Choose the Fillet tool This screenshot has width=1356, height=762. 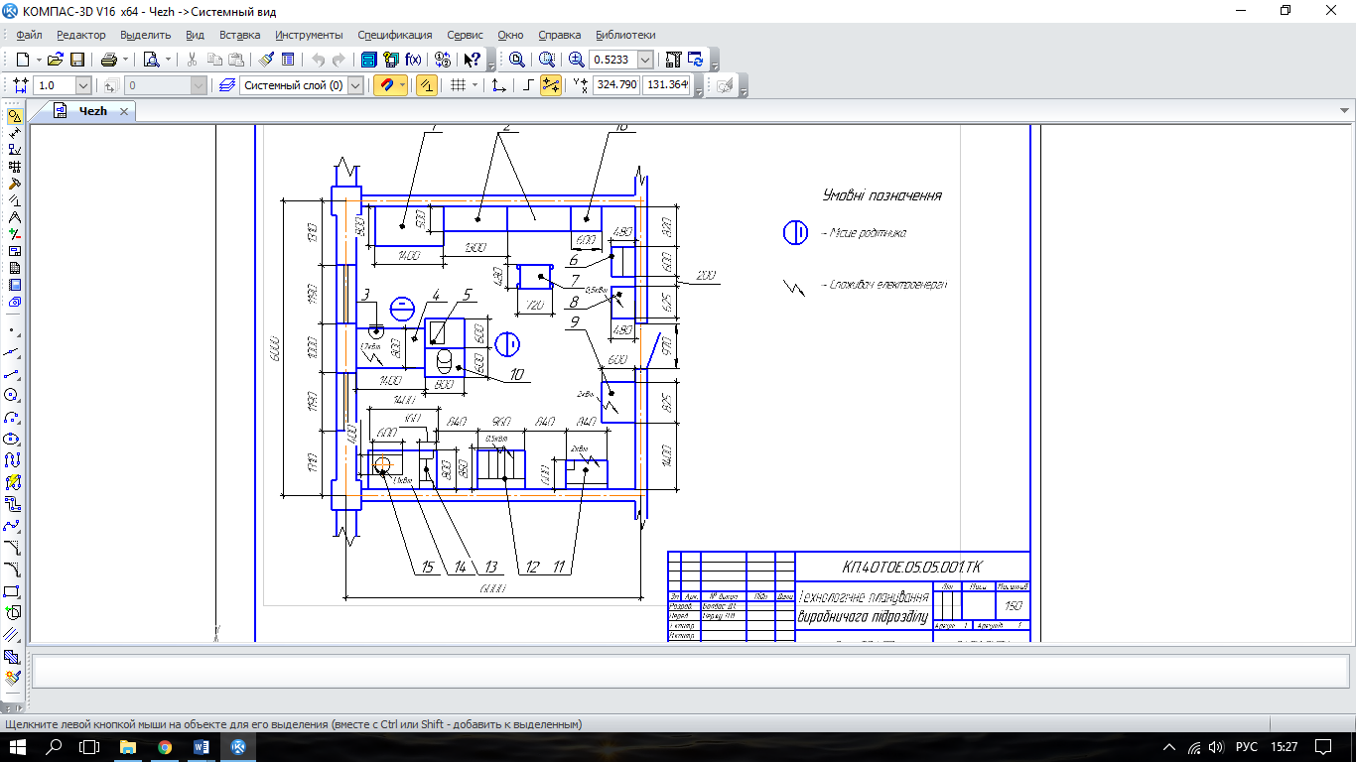pos(13,570)
